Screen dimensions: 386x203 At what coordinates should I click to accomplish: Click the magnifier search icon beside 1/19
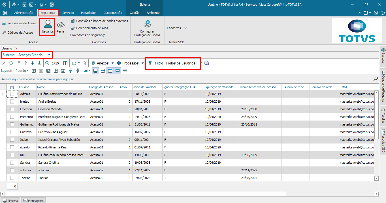point(47,63)
